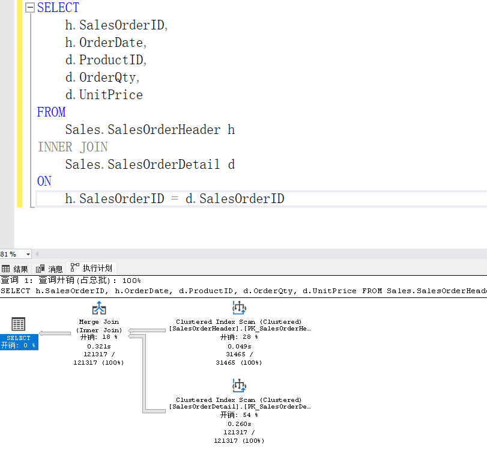Place cursor on h.OrderDate, line

pos(106,43)
